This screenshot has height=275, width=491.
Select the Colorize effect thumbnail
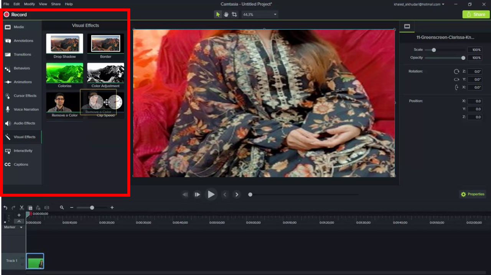click(x=64, y=76)
